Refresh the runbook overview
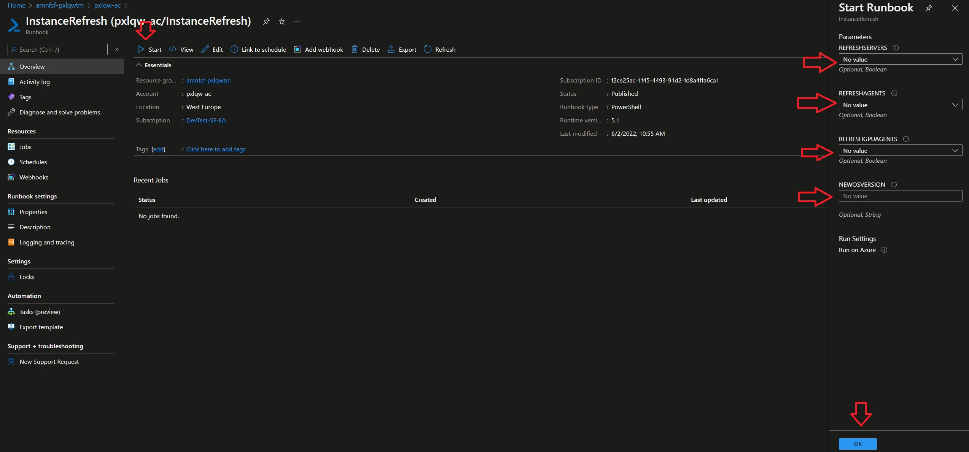Image resolution: width=969 pixels, height=452 pixels. 439,49
